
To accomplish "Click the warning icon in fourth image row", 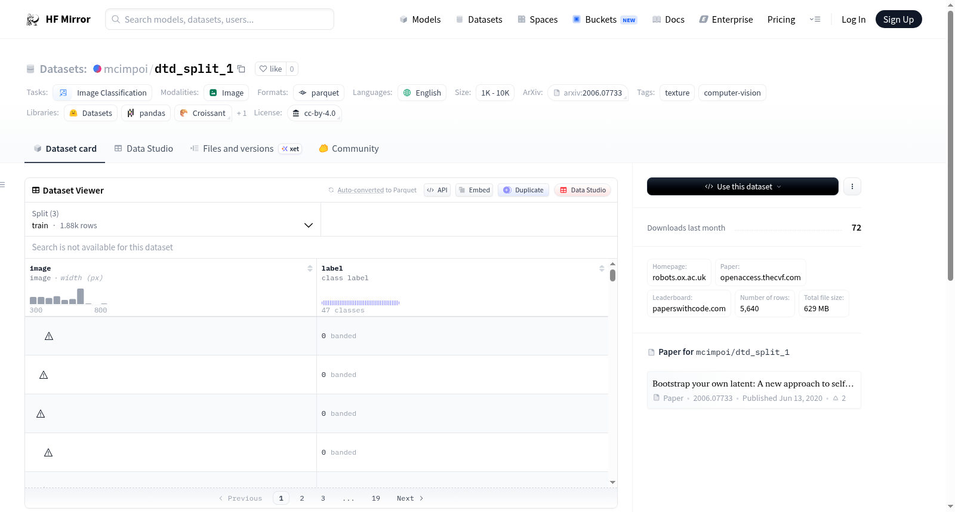I will click(48, 453).
